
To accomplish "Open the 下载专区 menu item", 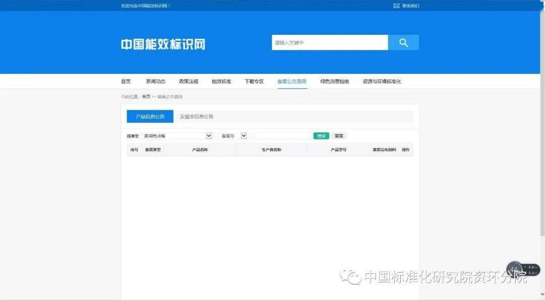I will (x=254, y=82).
